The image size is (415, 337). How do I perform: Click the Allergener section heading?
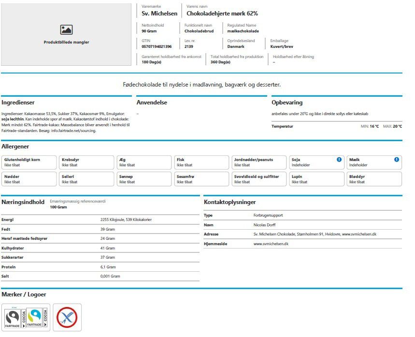pos(15,147)
